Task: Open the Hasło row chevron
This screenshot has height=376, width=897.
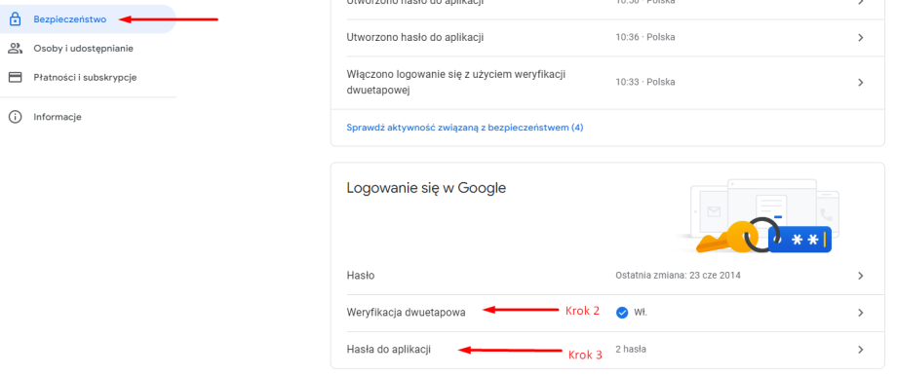Action: [x=860, y=276]
